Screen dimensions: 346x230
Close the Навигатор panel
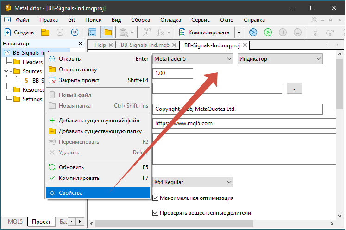pos(80,44)
